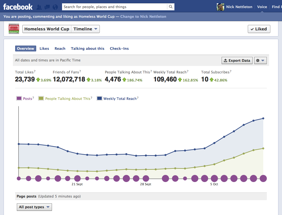Click the green arrow beside 162.85%
282x215 pixels.
pos(180,80)
